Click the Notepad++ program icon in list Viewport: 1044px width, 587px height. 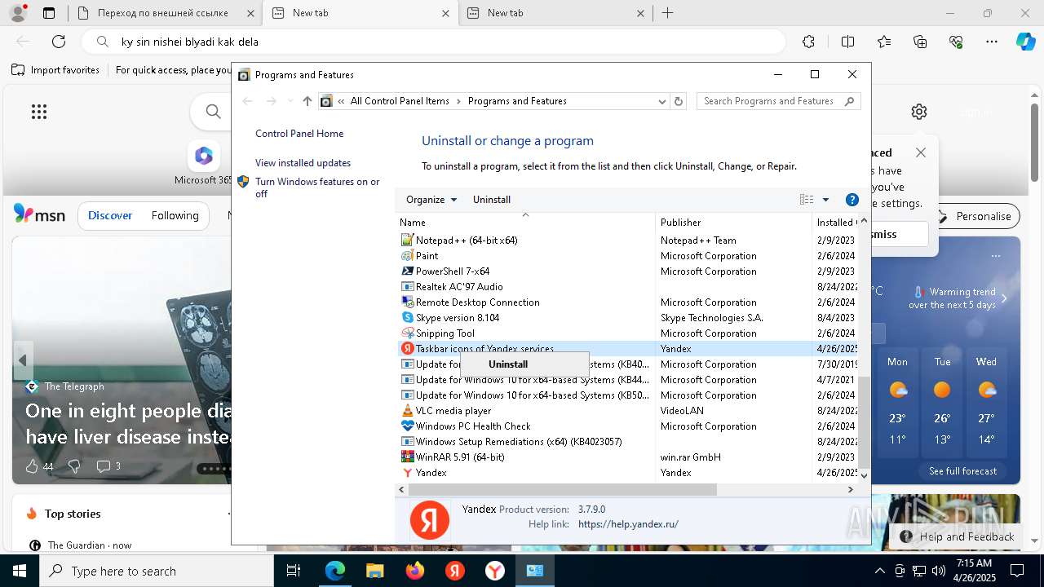tap(408, 240)
